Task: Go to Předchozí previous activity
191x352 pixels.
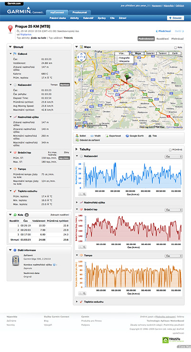Action: [163, 31]
